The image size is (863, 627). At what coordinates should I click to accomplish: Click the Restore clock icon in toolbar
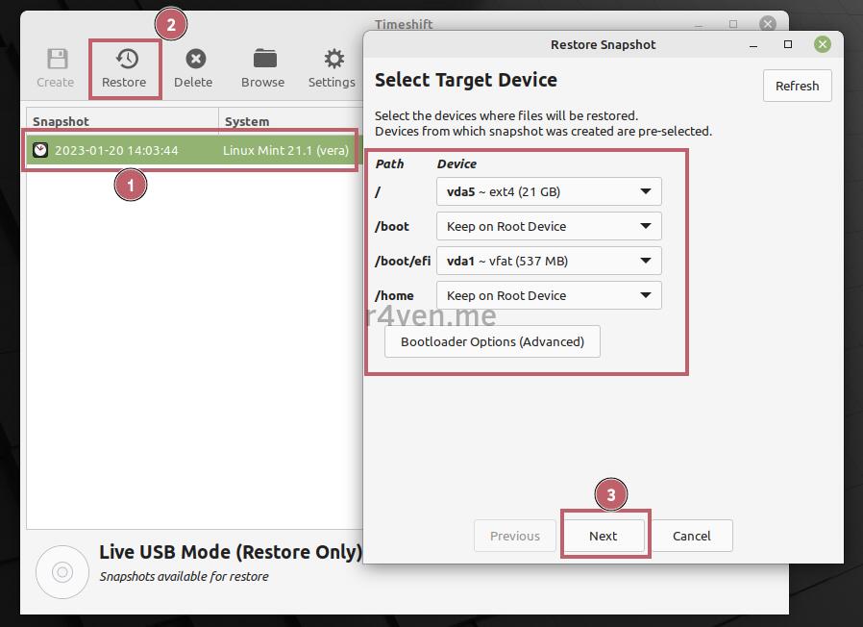click(125, 60)
